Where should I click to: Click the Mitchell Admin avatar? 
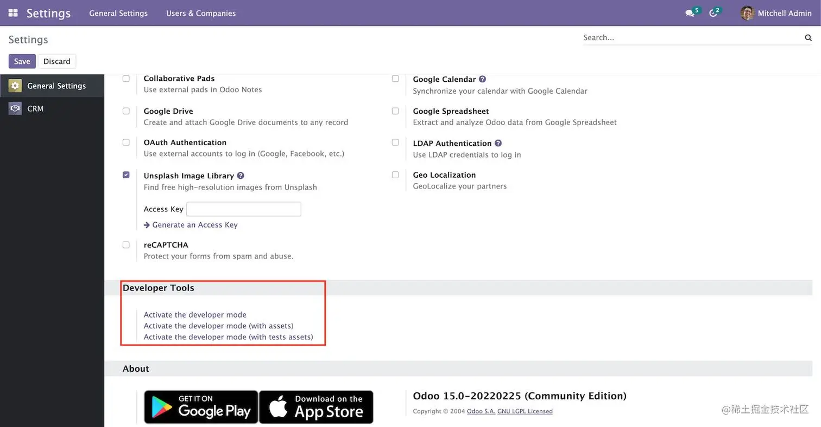click(x=748, y=13)
